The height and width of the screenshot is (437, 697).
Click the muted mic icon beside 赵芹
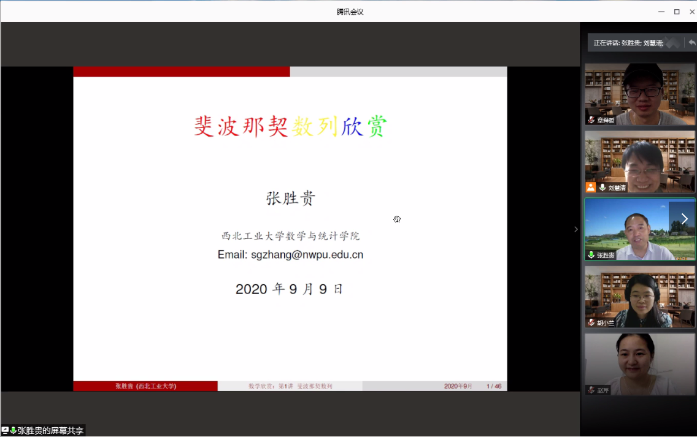[591, 390]
